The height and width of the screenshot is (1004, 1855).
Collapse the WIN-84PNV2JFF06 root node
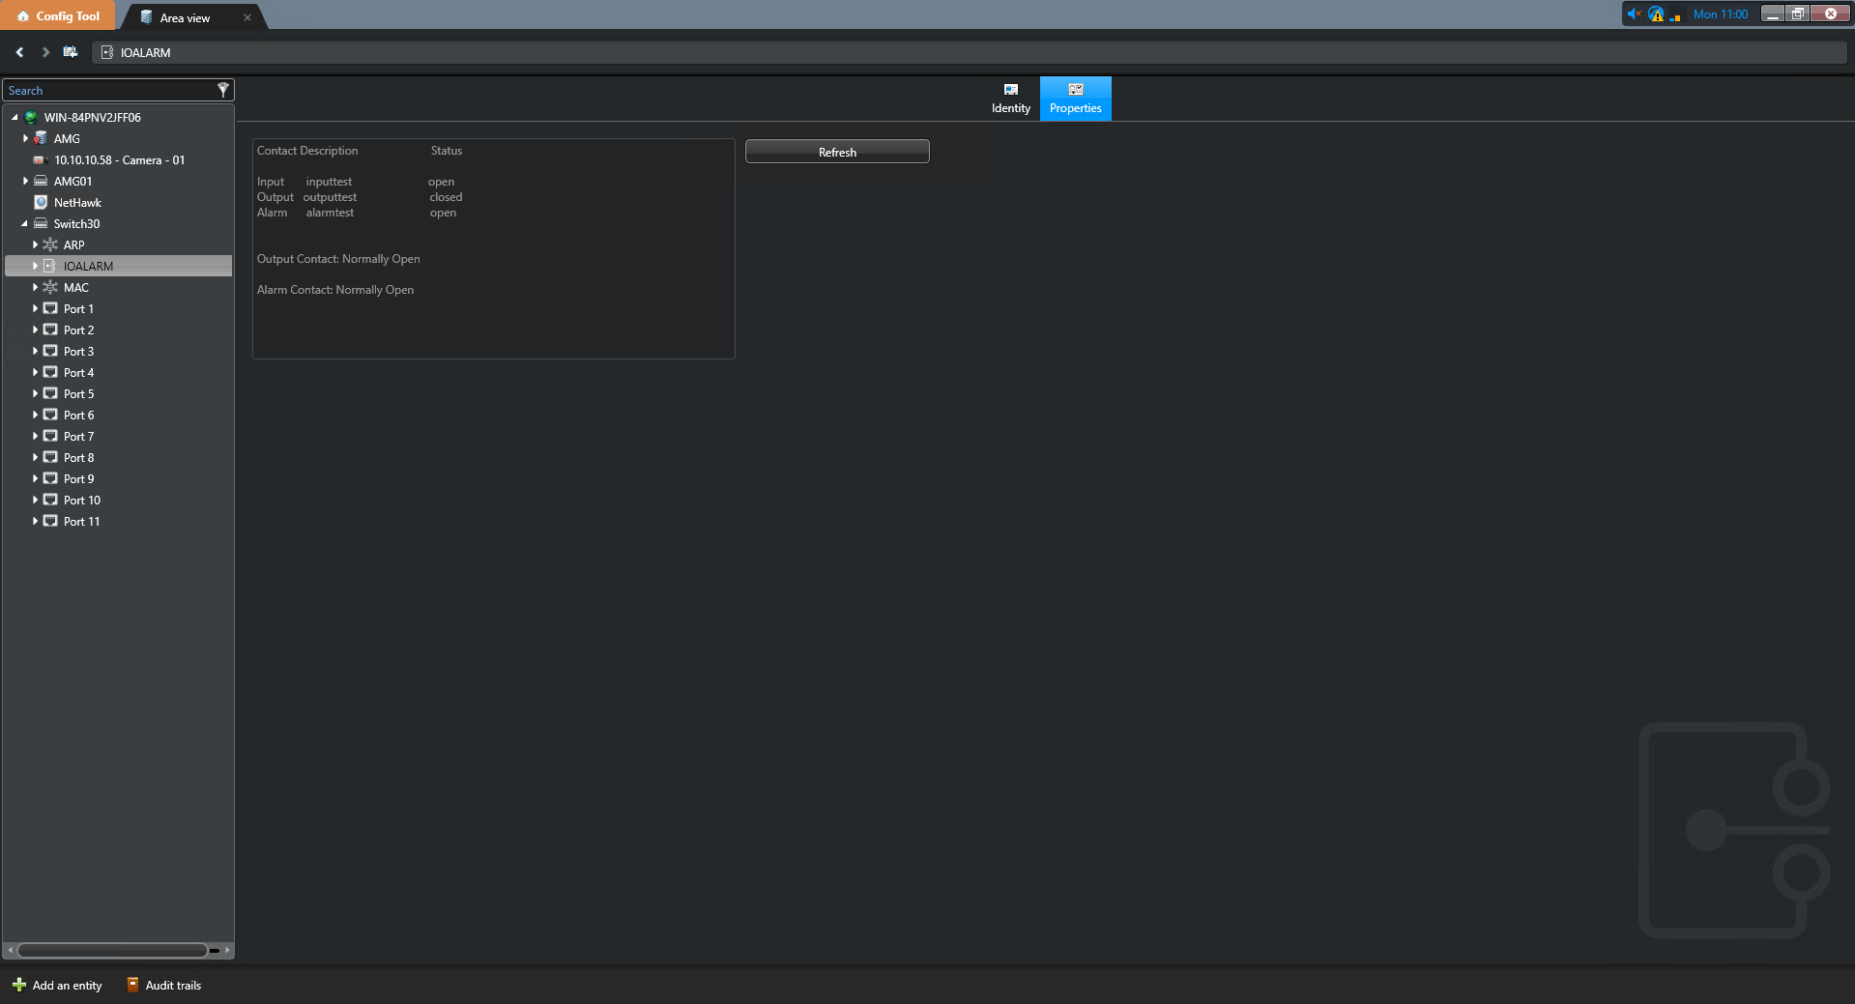click(x=14, y=118)
